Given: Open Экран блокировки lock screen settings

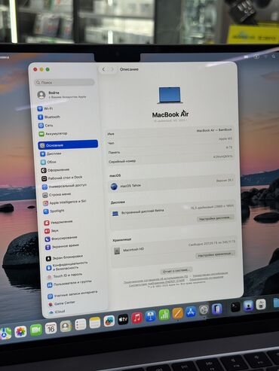Looking at the screenshot, I should pos(65,257).
